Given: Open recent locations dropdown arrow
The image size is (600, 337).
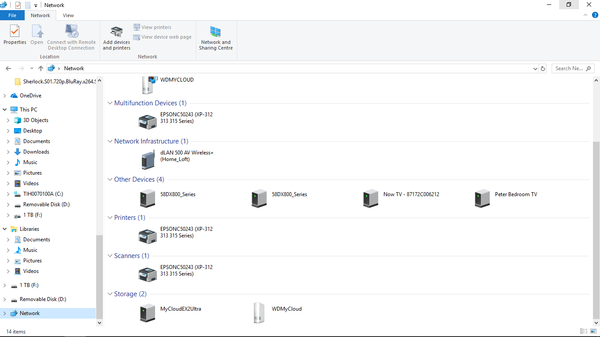Looking at the screenshot, I should [x=32, y=68].
